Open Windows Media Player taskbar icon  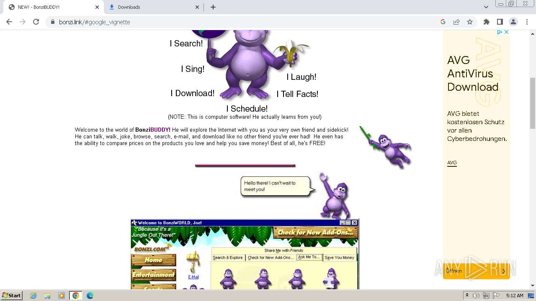62,296
